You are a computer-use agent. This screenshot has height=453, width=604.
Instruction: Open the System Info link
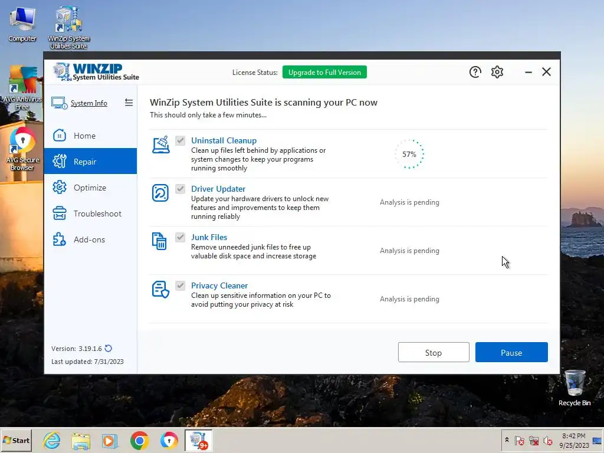(x=89, y=103)
